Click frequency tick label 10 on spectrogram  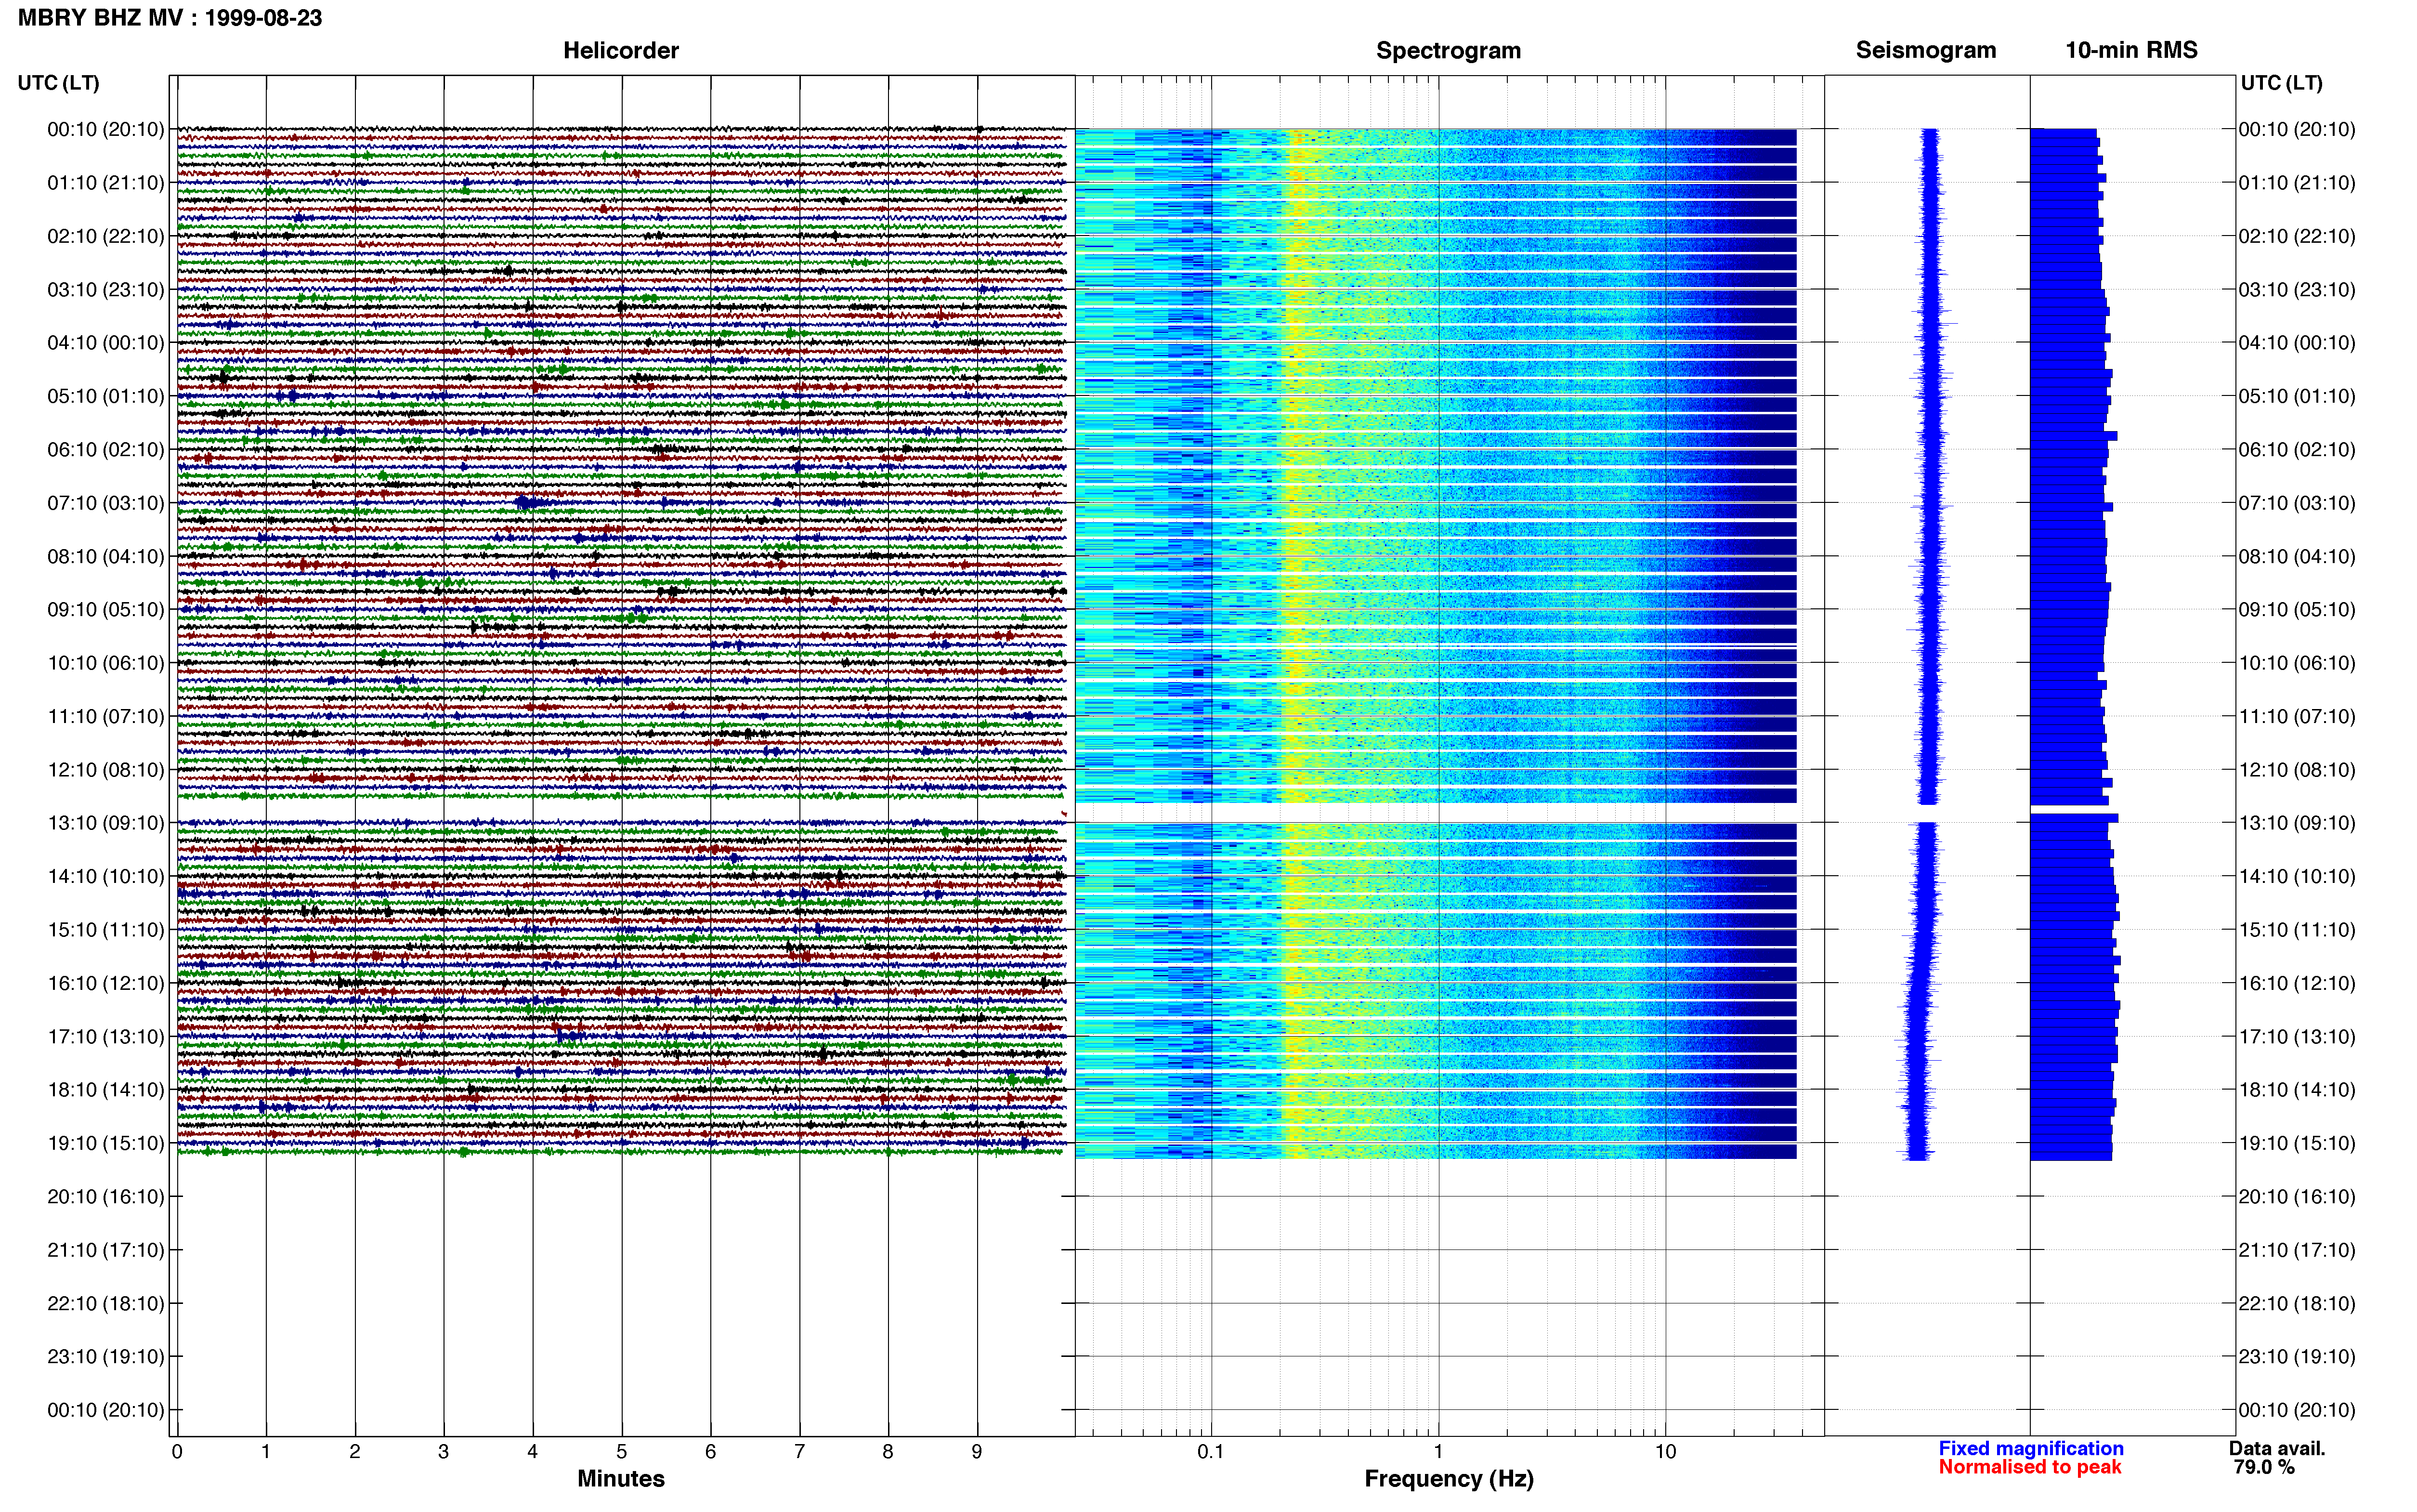(1665, 1452)
